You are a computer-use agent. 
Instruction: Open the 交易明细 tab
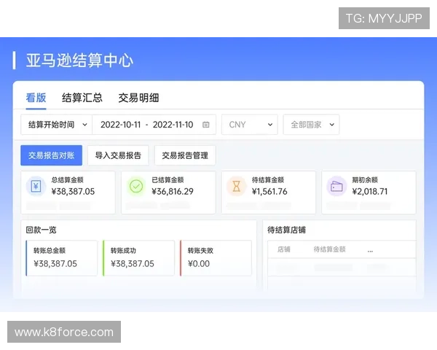(x=138, y=98)
